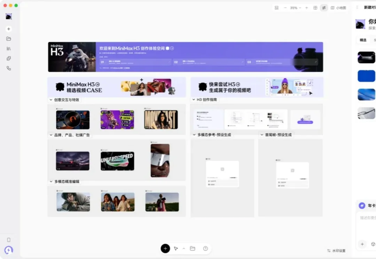Collapse the 多模态参考-预设生成 section chevron

[194, 135]
